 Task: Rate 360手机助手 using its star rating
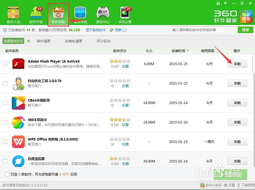pos(120,119)
